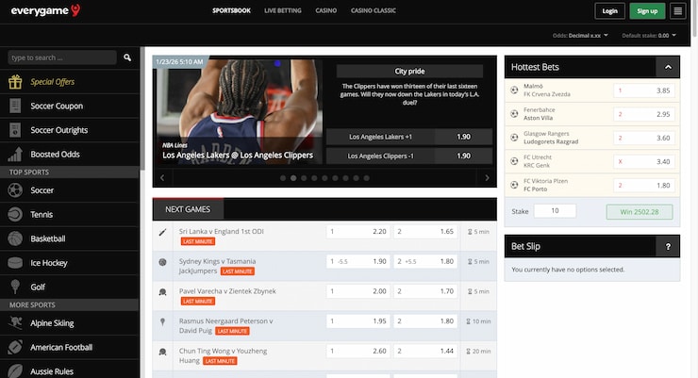Select Youzheng Huang odds 1.44
698x378 pixels.
[x=425, y=351]
